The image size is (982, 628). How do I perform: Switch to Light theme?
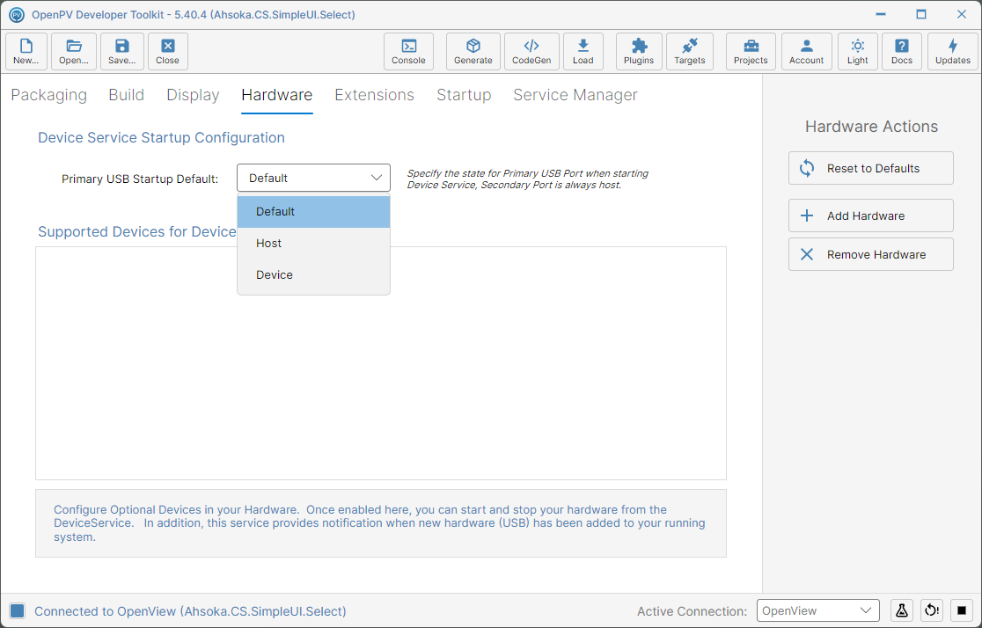pyautogui.click(x=858, y=51)
